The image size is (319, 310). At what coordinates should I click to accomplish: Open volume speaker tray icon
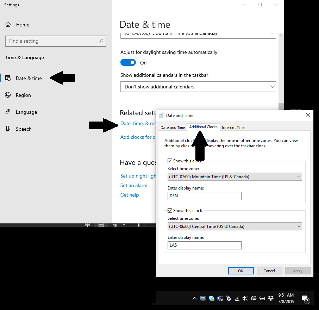click(245, 298)
